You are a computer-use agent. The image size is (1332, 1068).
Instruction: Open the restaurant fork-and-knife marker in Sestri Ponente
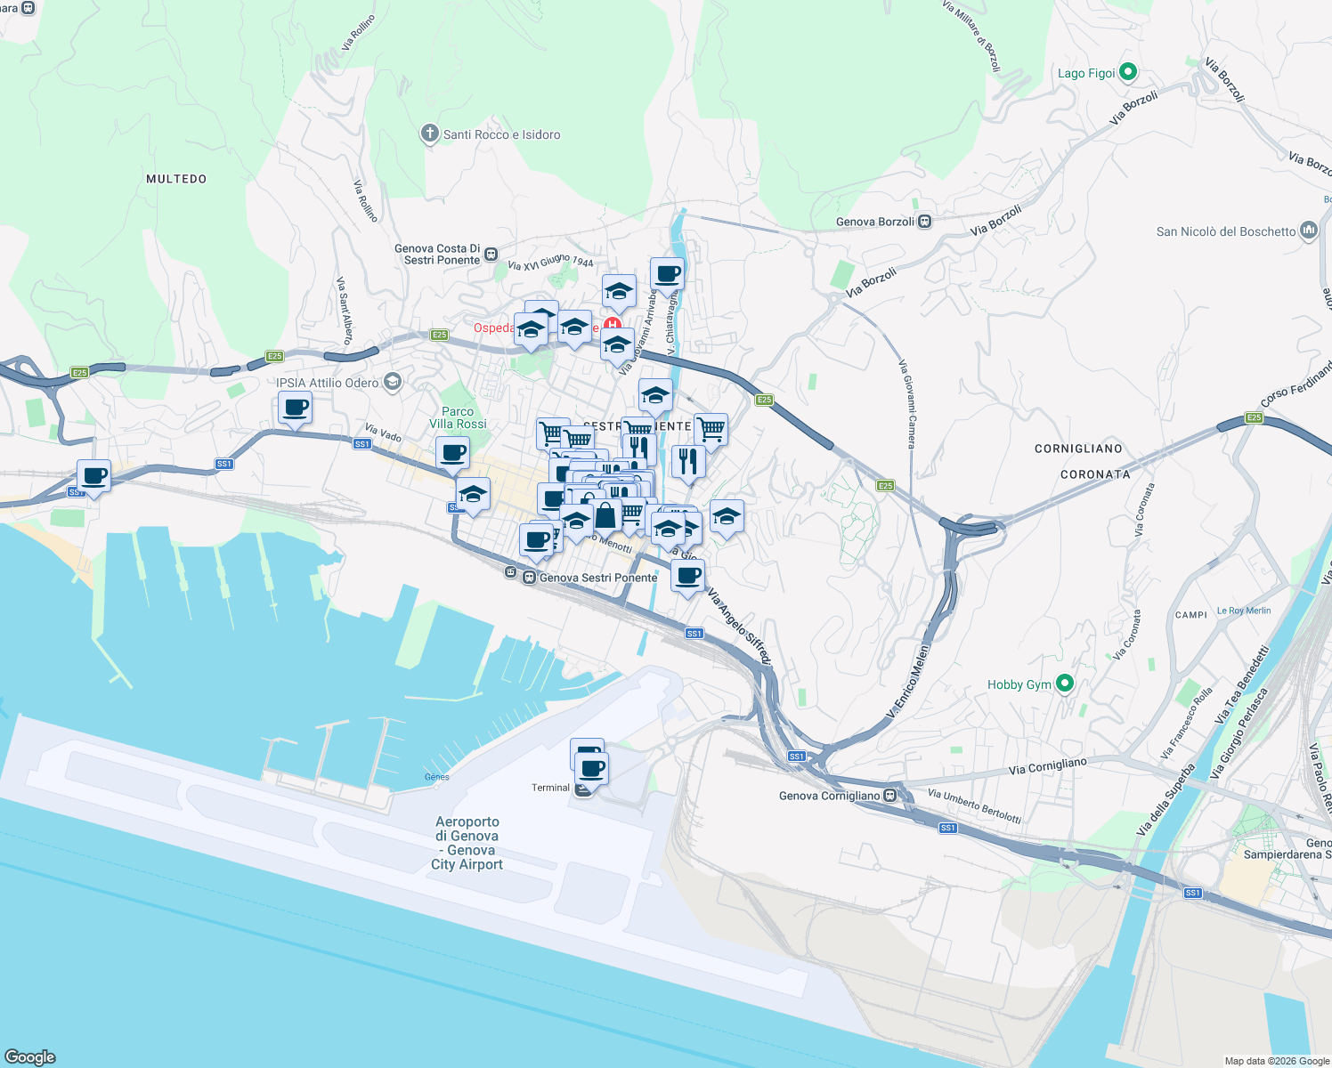tap(688, 460)
